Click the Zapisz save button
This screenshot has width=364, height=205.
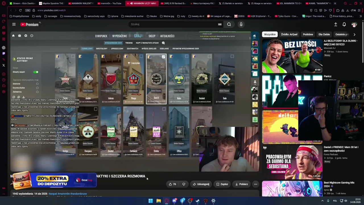(x=222, y=184)
